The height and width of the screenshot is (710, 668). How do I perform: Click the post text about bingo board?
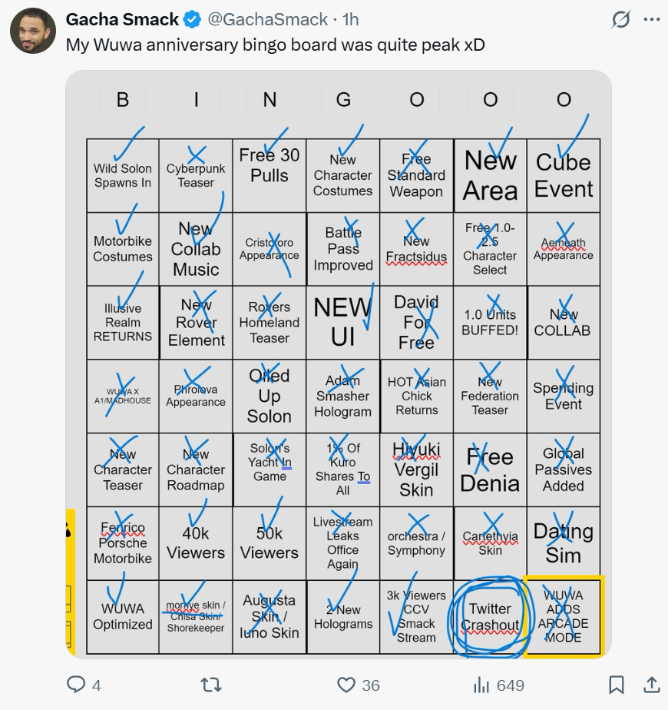coord(275,45)
